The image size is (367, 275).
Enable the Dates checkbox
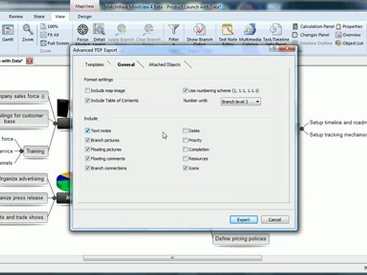185,131
